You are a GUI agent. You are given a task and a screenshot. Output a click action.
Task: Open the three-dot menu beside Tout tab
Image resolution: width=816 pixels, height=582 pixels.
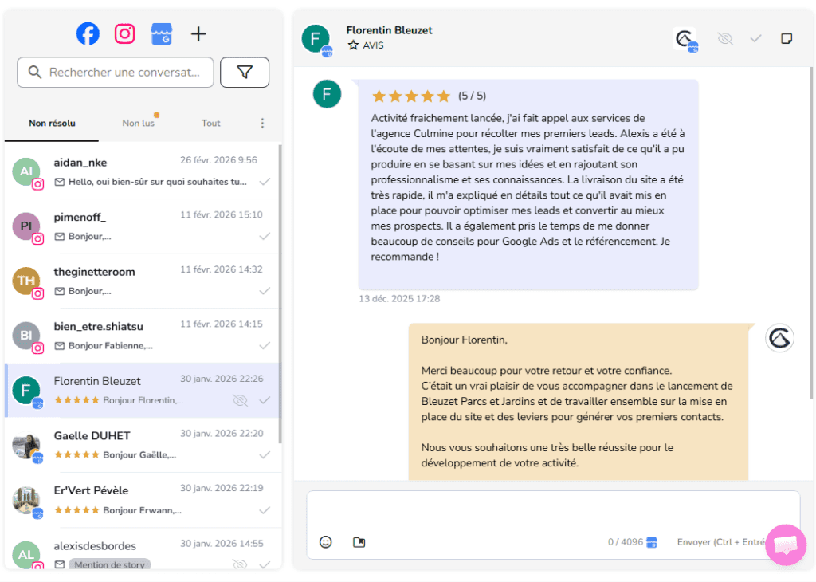[263, 124]
